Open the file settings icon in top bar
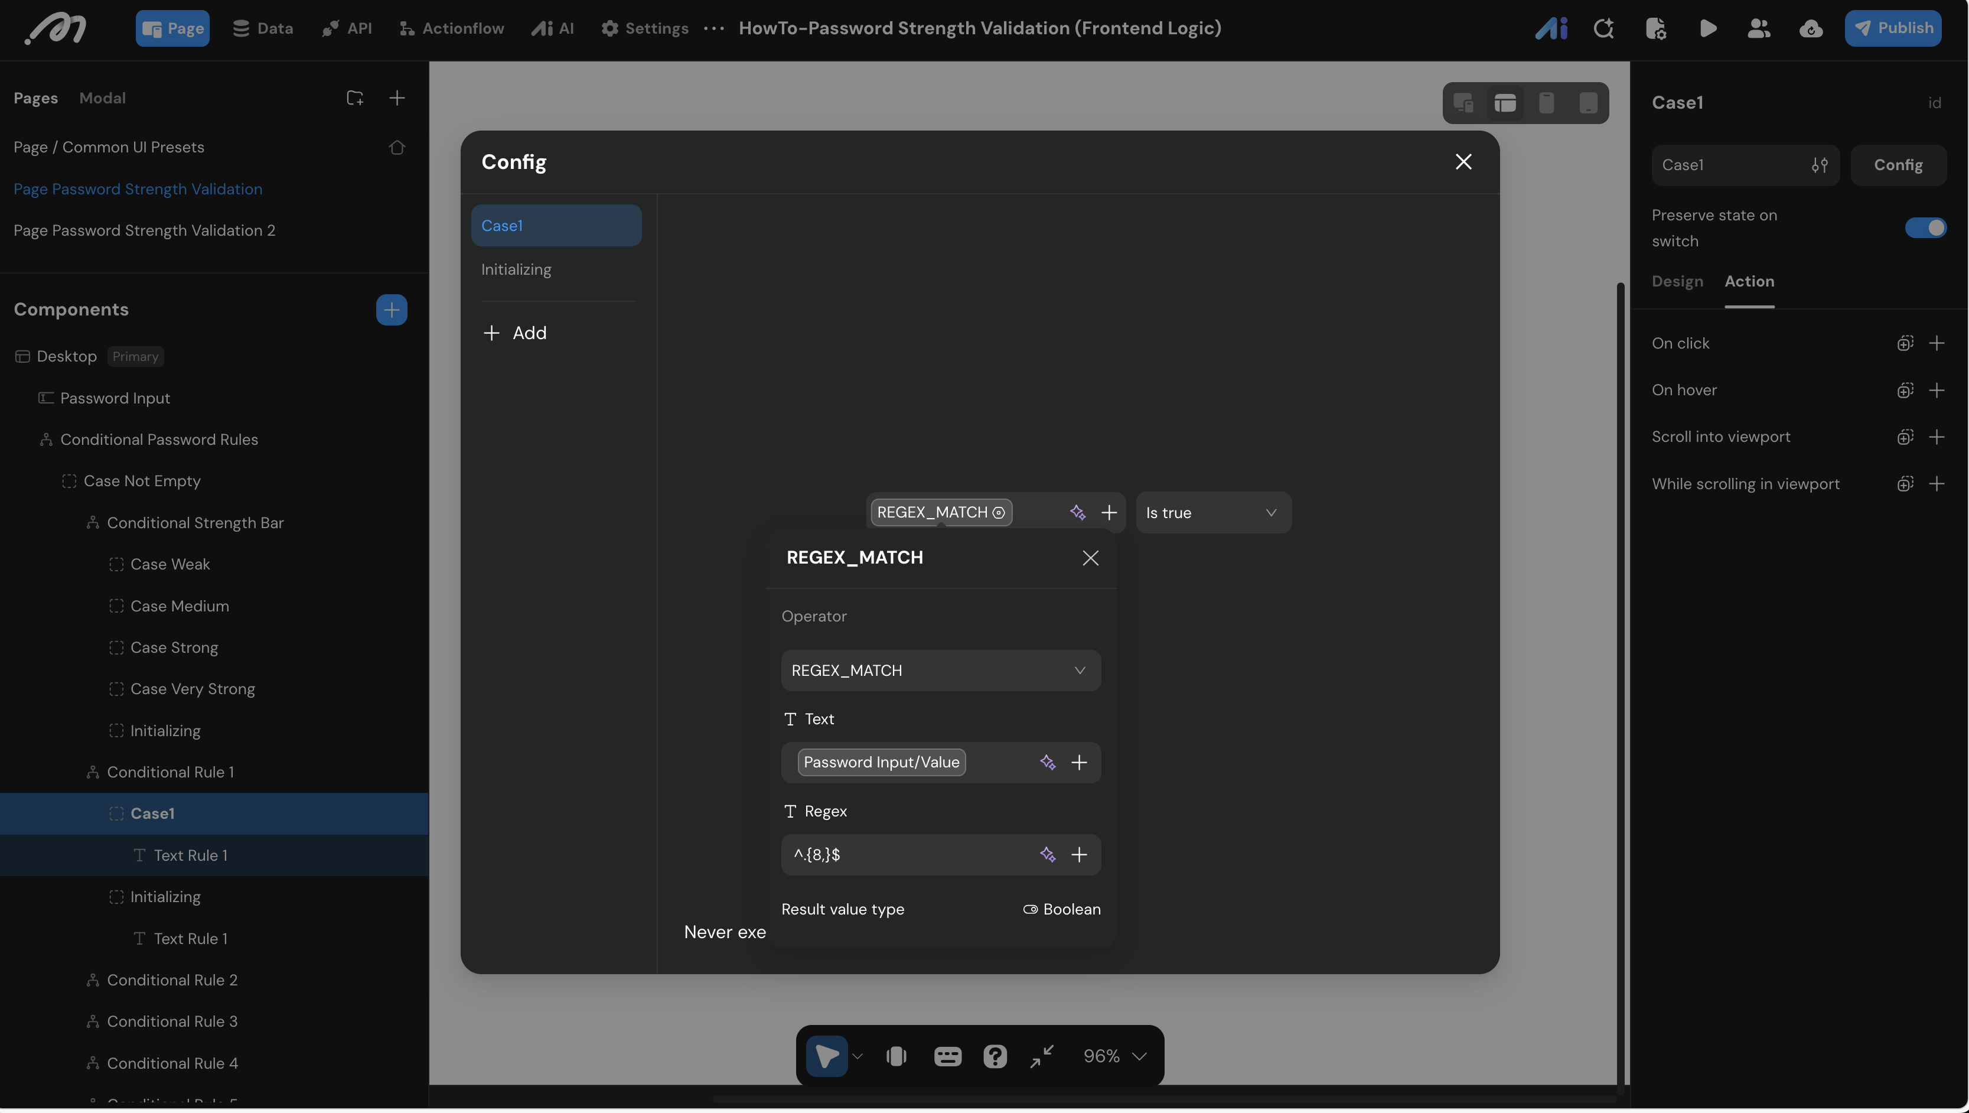Screen dimensions: 1969x1113 [x=1655, y=28]
